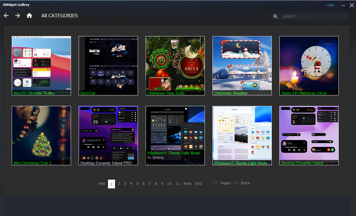Open the MacOS Ultimate Theme thumbnail

point(41,66)
